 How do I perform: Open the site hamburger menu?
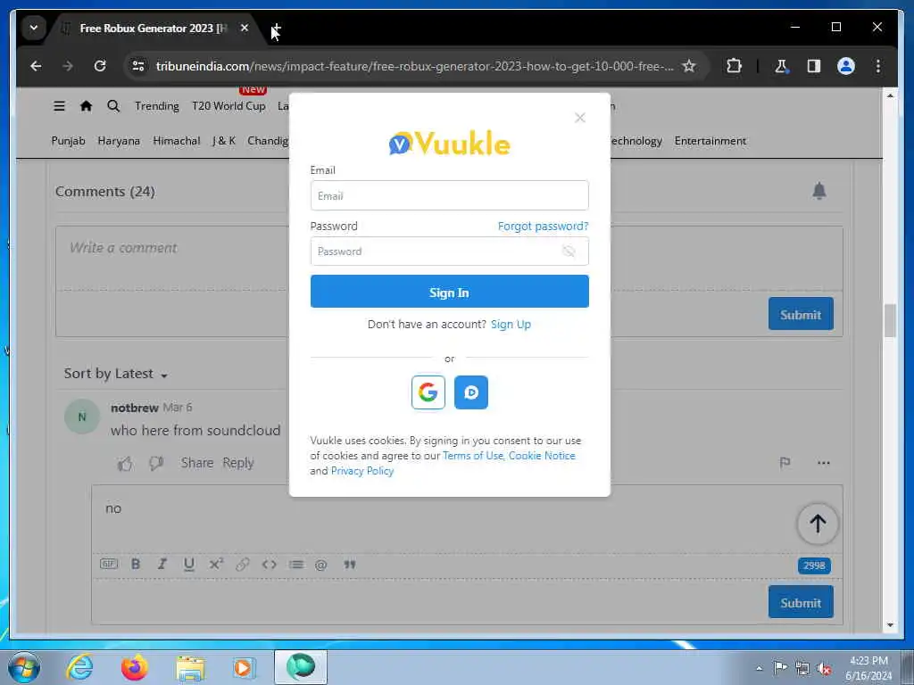(59, 106)
